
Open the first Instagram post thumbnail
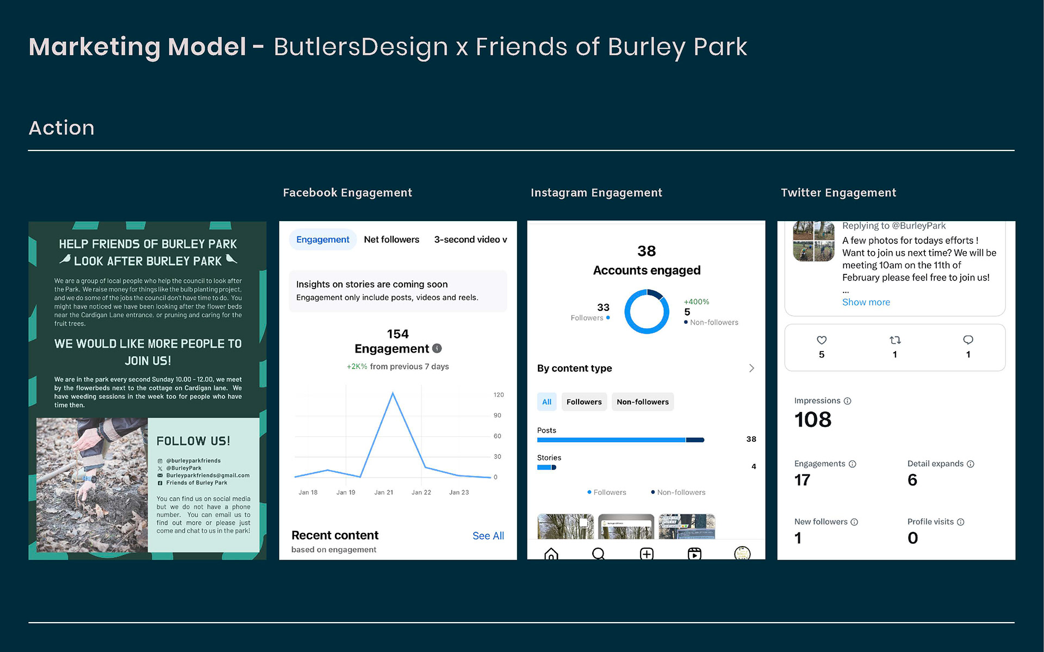click(x=565, y=526)
